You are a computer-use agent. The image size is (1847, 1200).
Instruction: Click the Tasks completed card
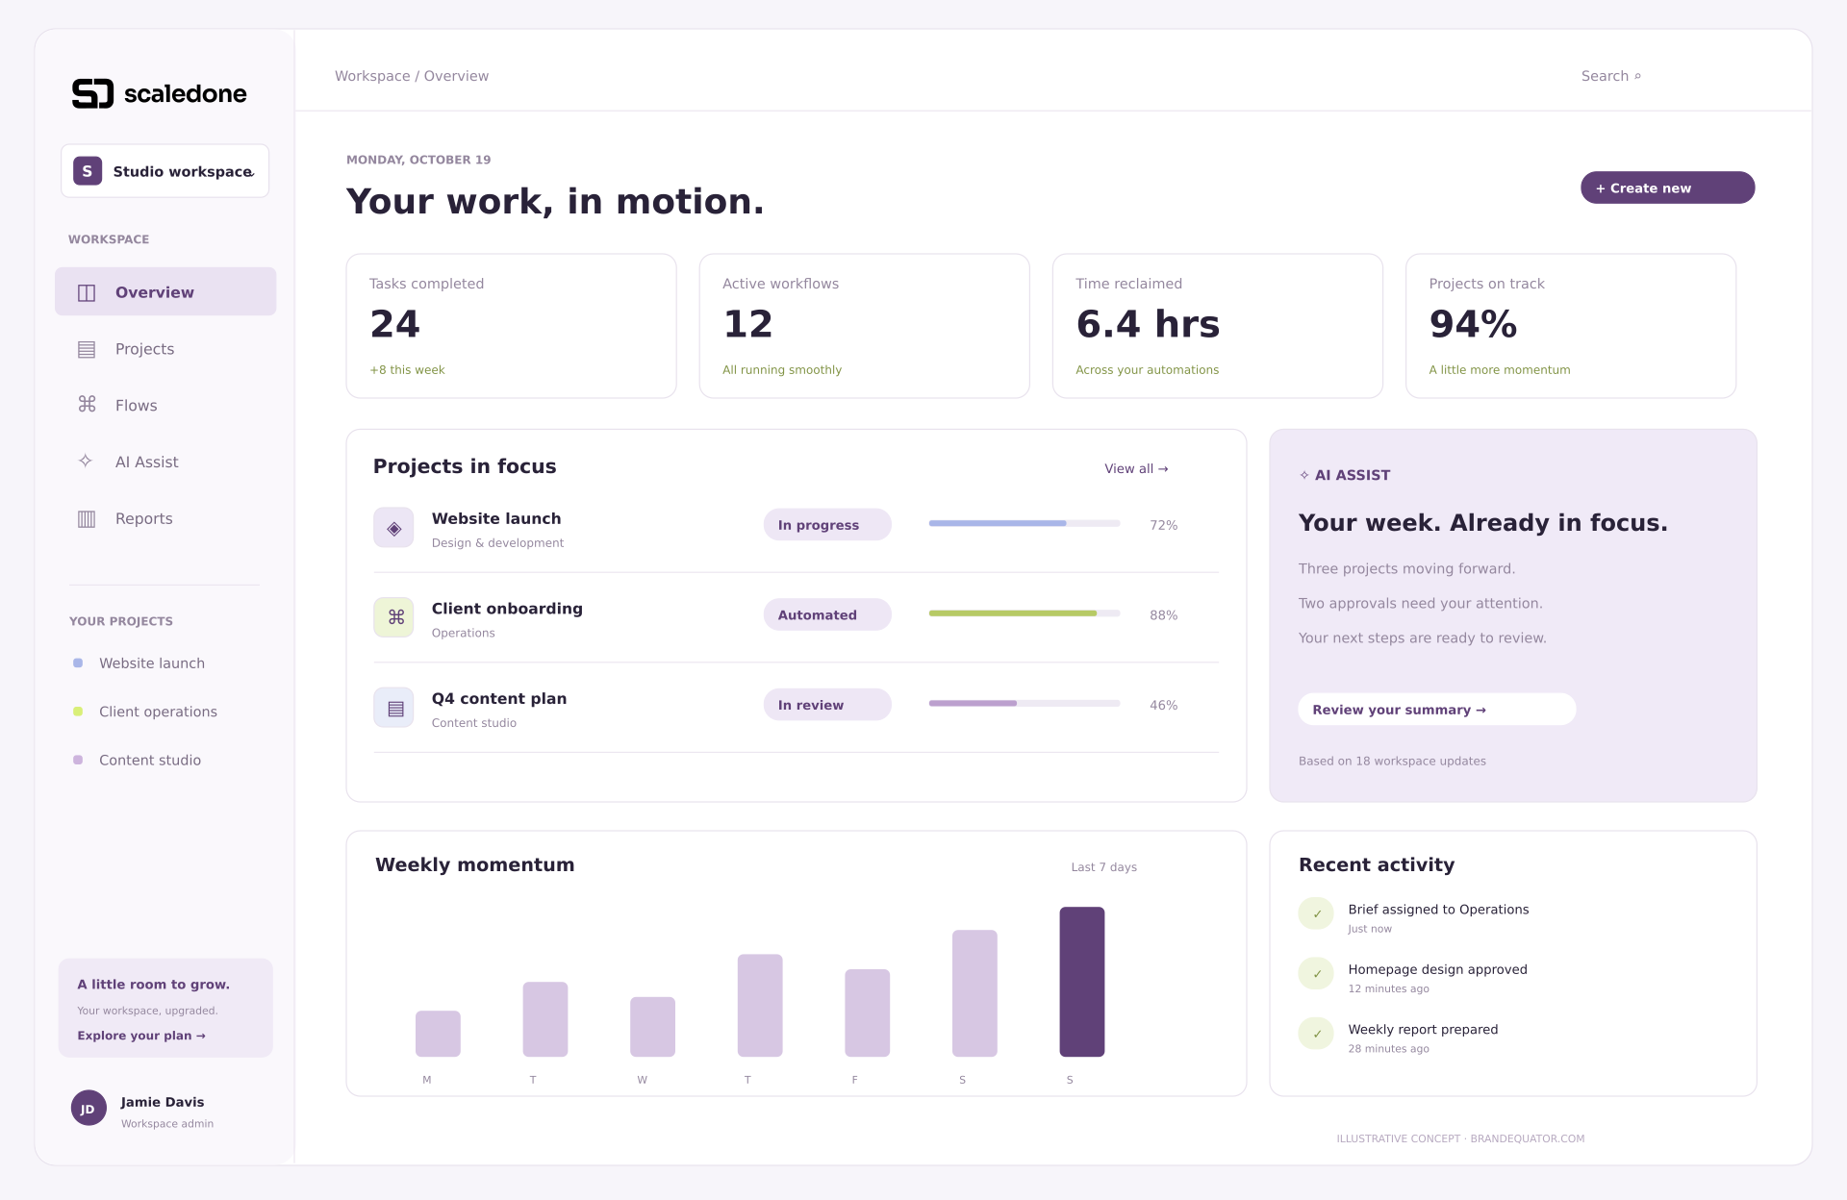pos(511,326)
